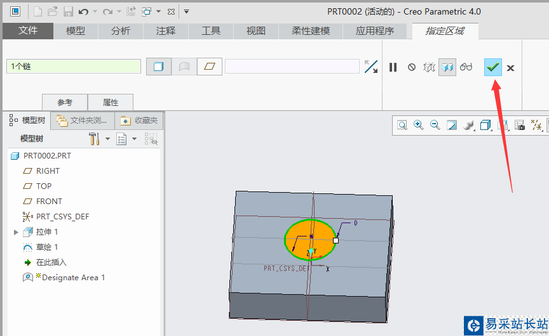Click the green checkmark to accept the feature
This screenshot has height=336, width=549.
(492, 67)
